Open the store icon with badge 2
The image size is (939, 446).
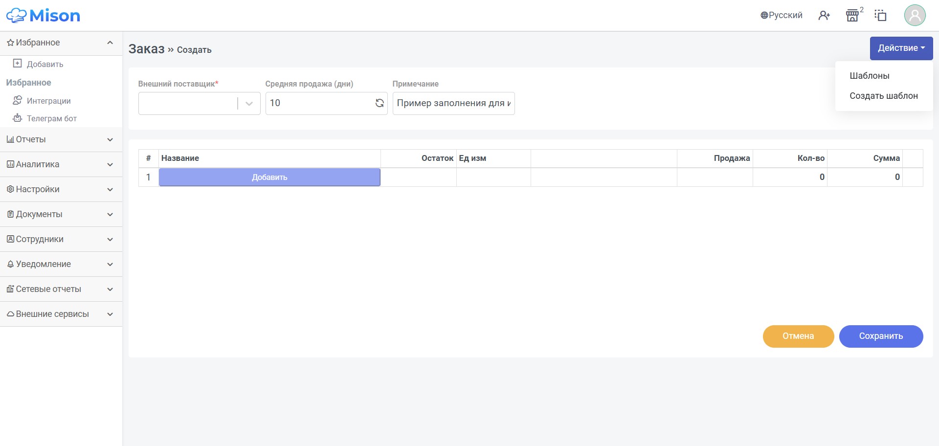852,16
